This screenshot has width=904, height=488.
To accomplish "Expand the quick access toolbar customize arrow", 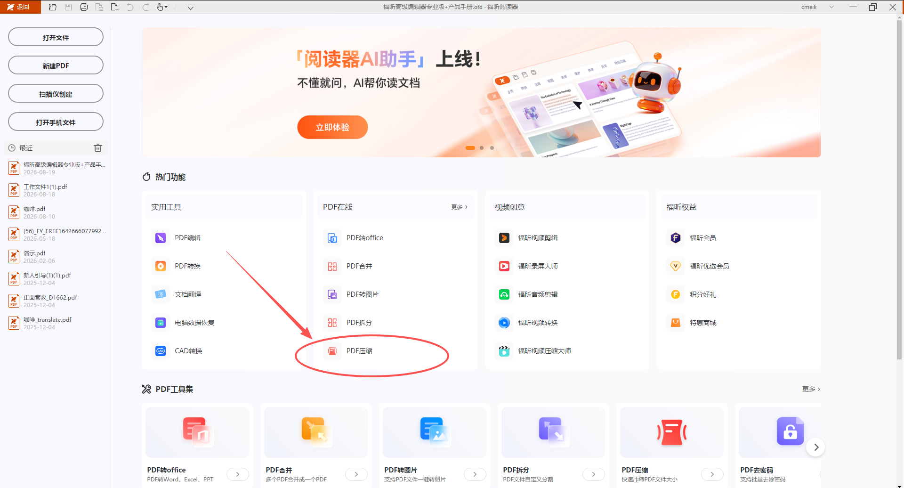I will (x=191, y=7).
